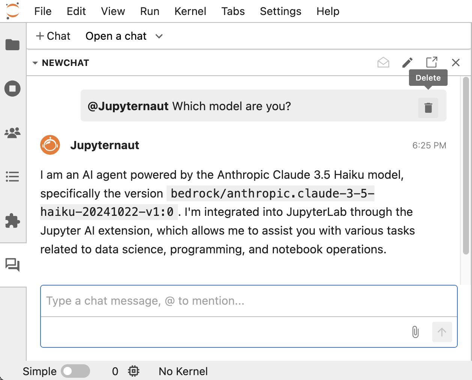
Task: Open the Tabs menu
Action: (x=233, y=11)
